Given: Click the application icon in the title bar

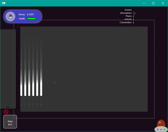Looking at the screenshot, I should tap(3, 3).
